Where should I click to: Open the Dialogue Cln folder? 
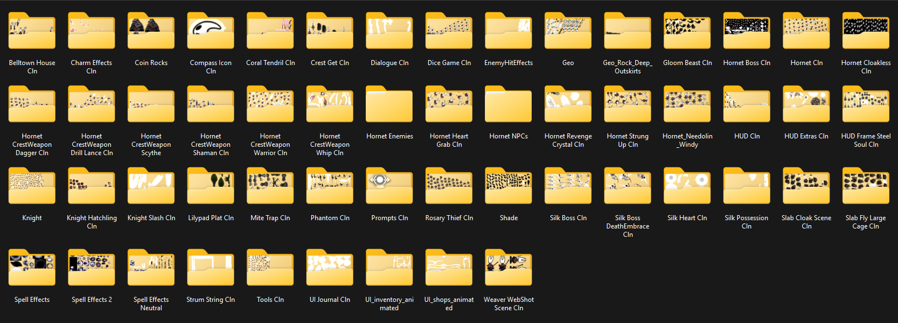click(389, 31)
